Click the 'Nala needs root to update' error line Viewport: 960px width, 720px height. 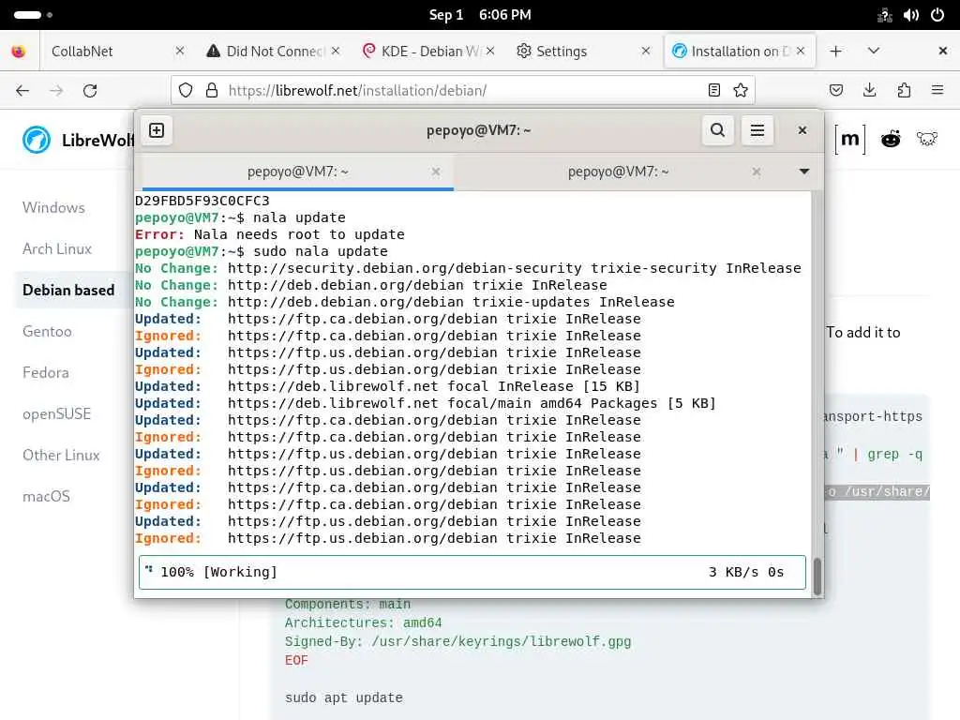tap(270, 234)
